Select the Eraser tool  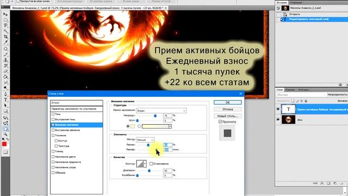pos(5,71)
